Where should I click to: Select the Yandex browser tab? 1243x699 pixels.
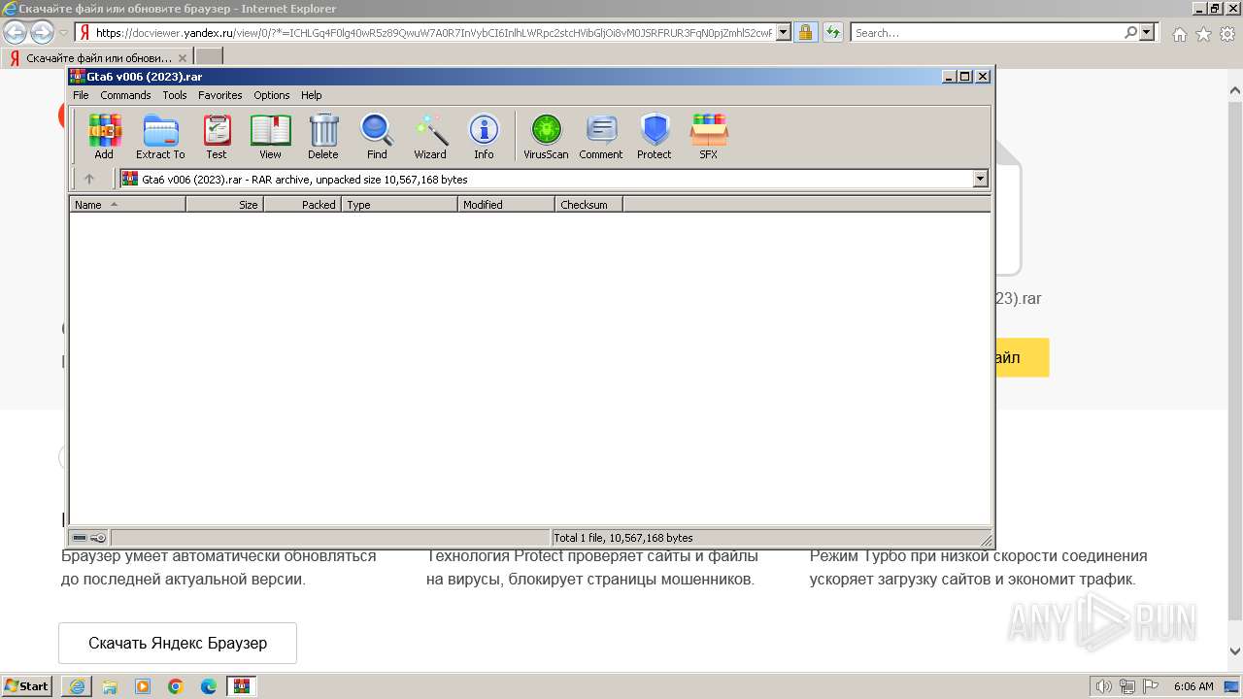tap(97, 58)
